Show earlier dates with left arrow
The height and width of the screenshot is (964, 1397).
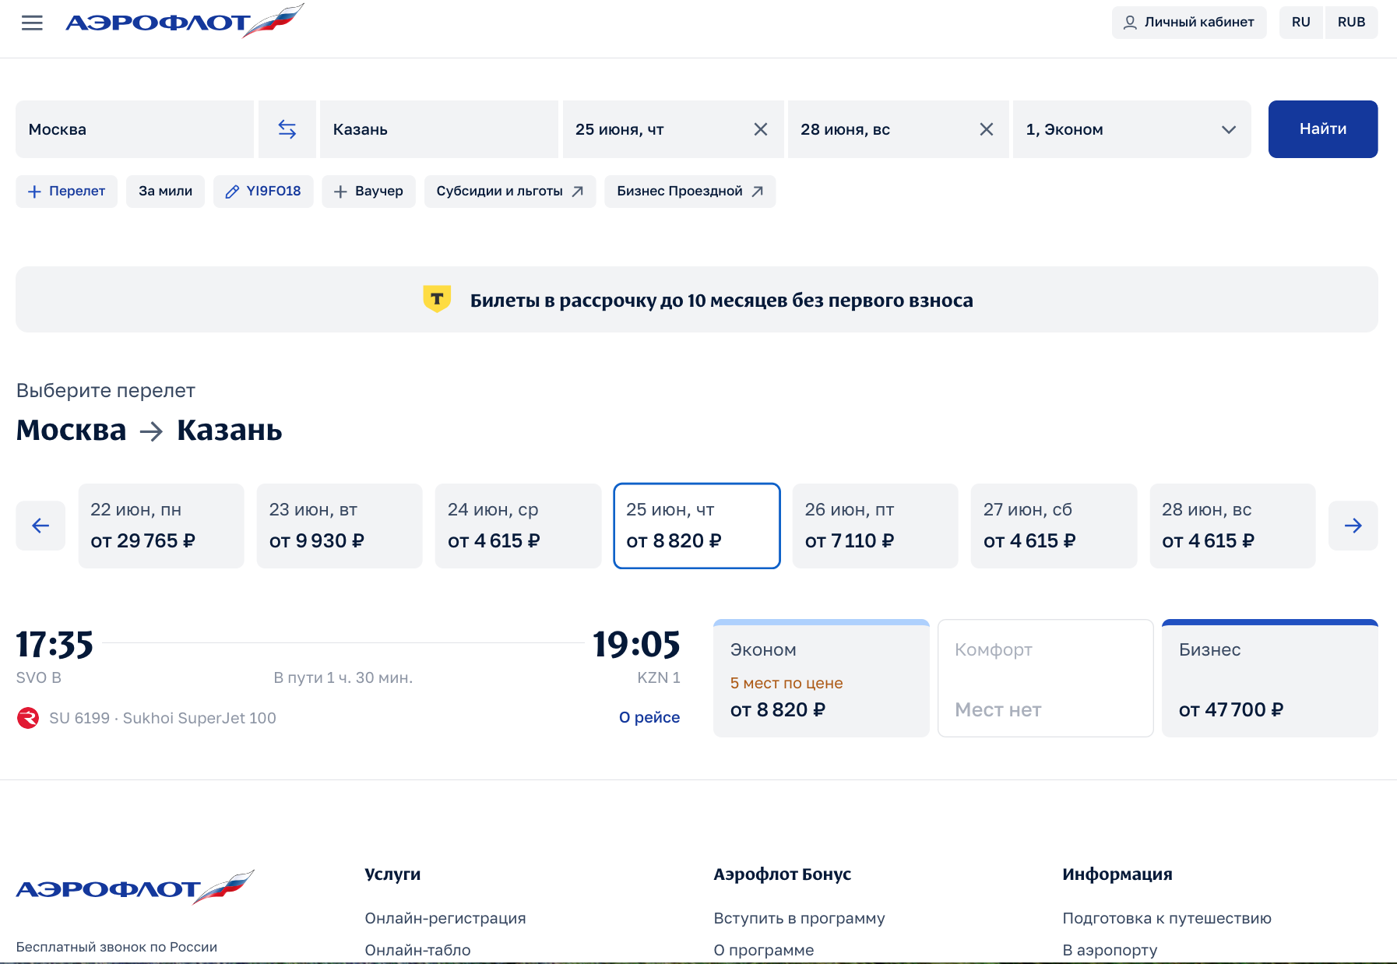(40, 526)
